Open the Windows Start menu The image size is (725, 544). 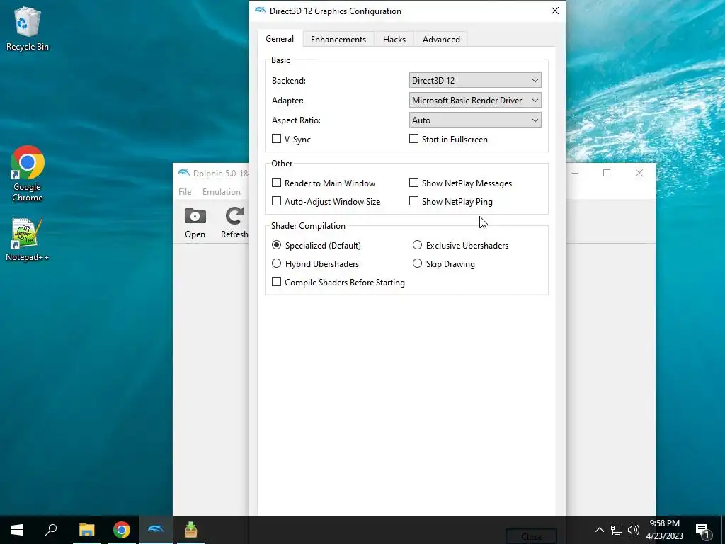17,530
